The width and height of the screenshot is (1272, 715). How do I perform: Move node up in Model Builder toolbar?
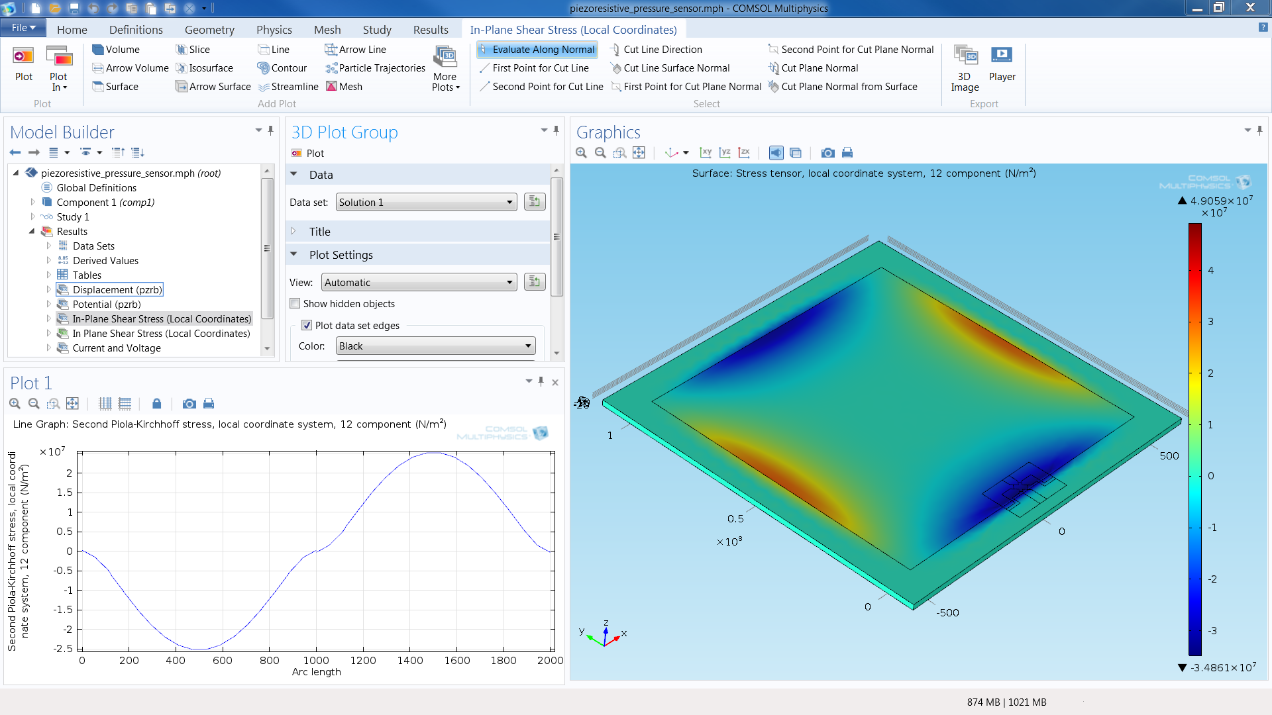pyautogui.click(x=118, y=152)
